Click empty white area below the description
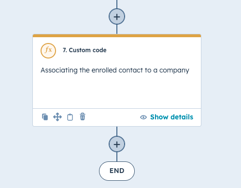Image resolution: width=241 pixels, height=188 pixels. [x=117, y=91]
